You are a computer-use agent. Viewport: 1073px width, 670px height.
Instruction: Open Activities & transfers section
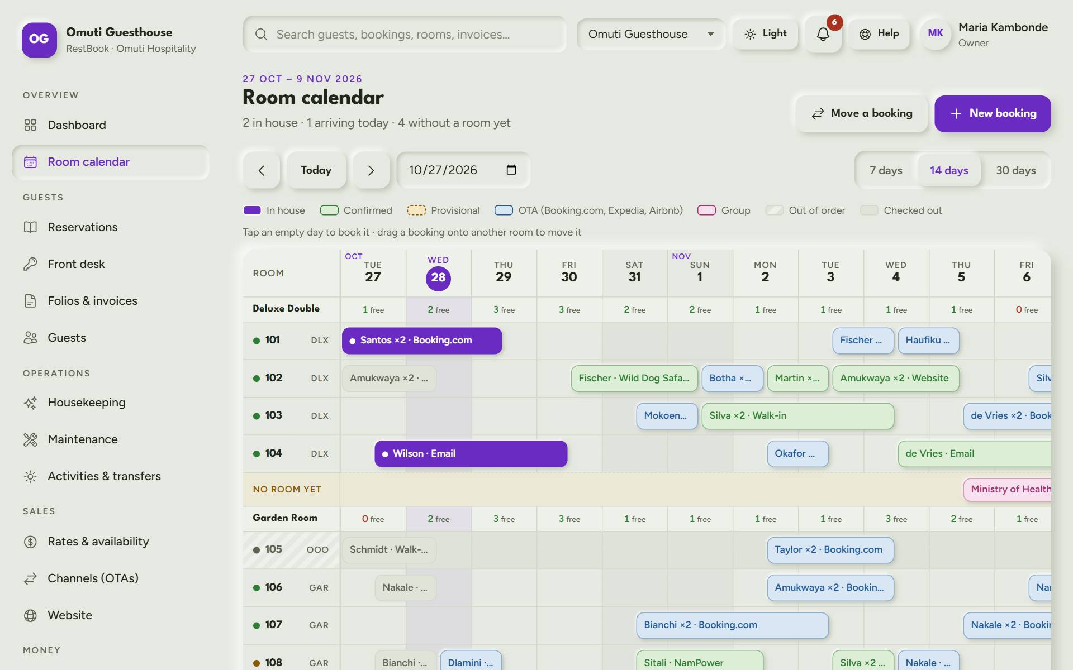pyautogui.click(x=111, y=476)
